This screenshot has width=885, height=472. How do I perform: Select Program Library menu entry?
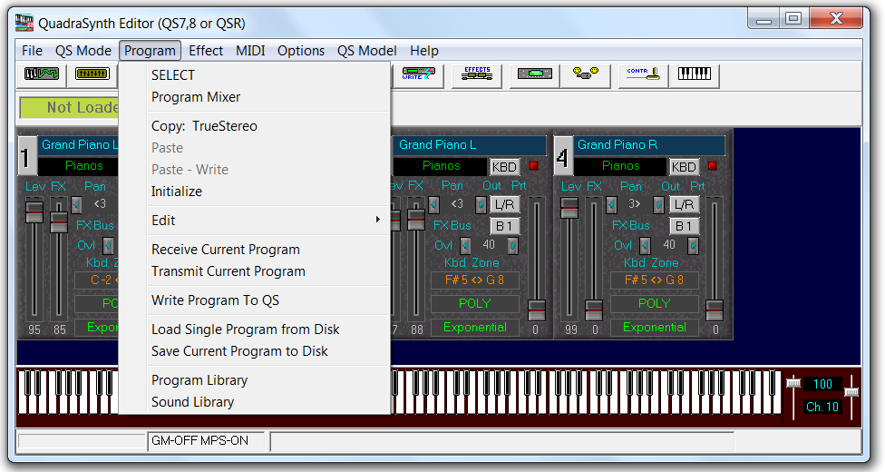coord(199,380)
